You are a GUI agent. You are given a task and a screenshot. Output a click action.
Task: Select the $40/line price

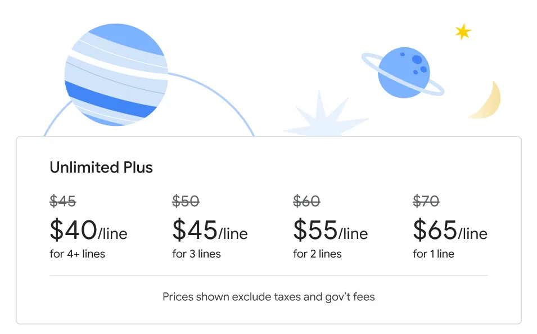88,230
